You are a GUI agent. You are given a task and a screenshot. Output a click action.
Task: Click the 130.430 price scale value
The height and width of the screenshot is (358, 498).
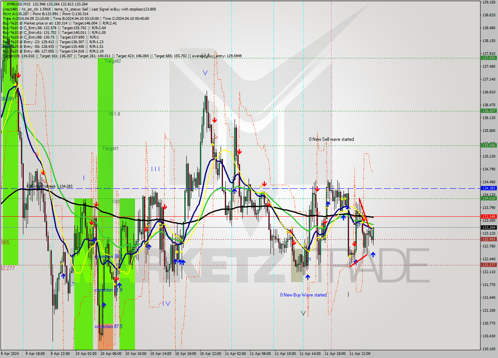pos(489,336)
